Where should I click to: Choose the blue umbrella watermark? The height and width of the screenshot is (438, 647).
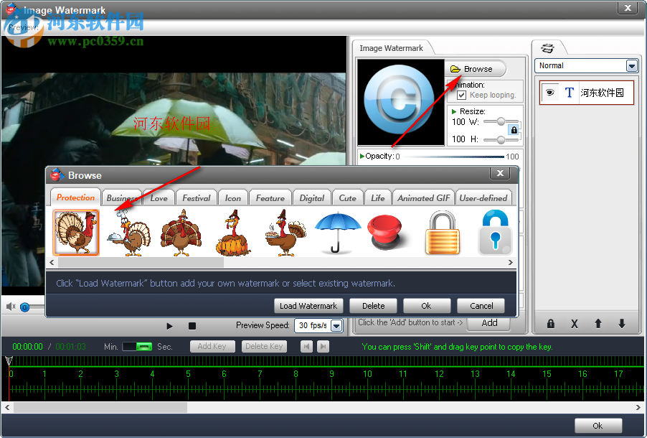pos(337,231)
